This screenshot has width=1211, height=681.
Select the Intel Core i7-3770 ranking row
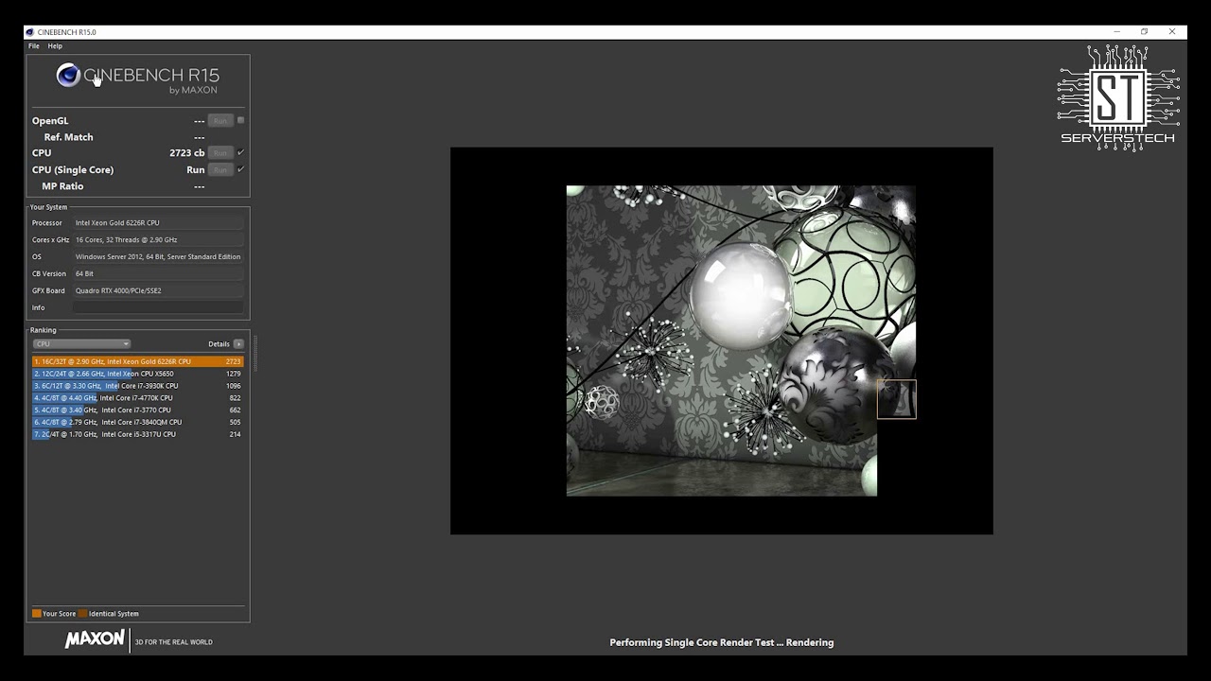click(138, 410)
